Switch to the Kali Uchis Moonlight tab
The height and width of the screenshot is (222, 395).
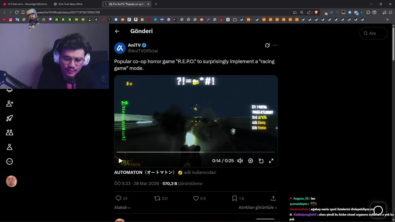(x=25, y=4)
